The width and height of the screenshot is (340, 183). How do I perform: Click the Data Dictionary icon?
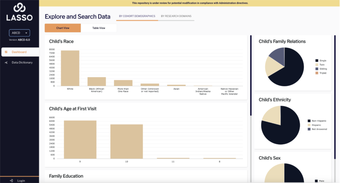click(6, 63)
